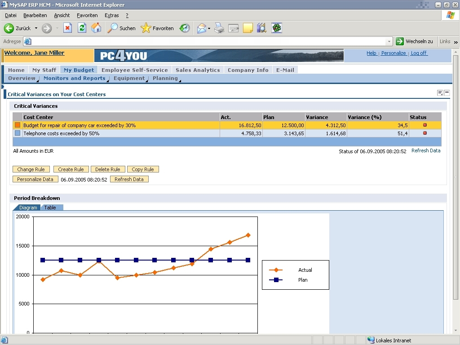Collapse the Critical Variances panel
This screenshot has height=345, width=460.
pos(447,93)
